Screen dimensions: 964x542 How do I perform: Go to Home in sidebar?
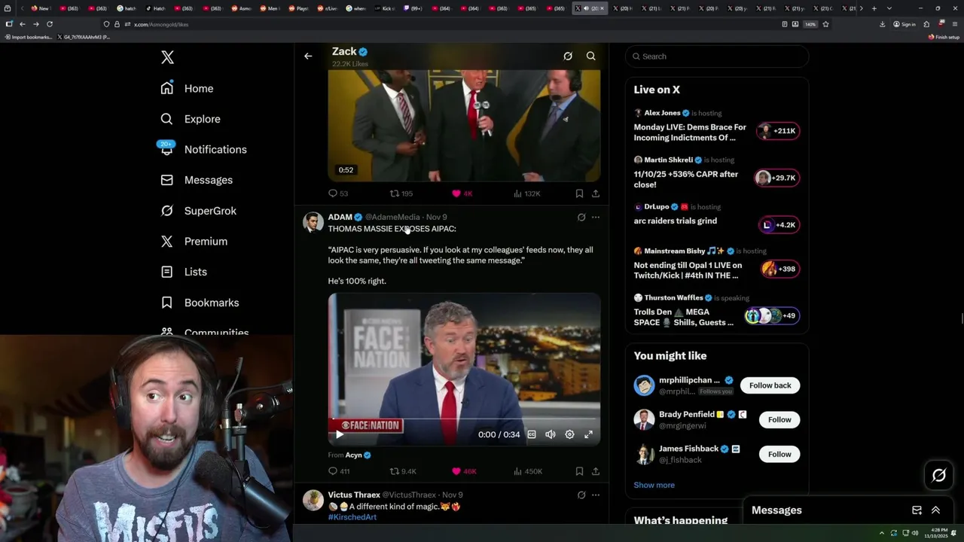pos(187,88)
